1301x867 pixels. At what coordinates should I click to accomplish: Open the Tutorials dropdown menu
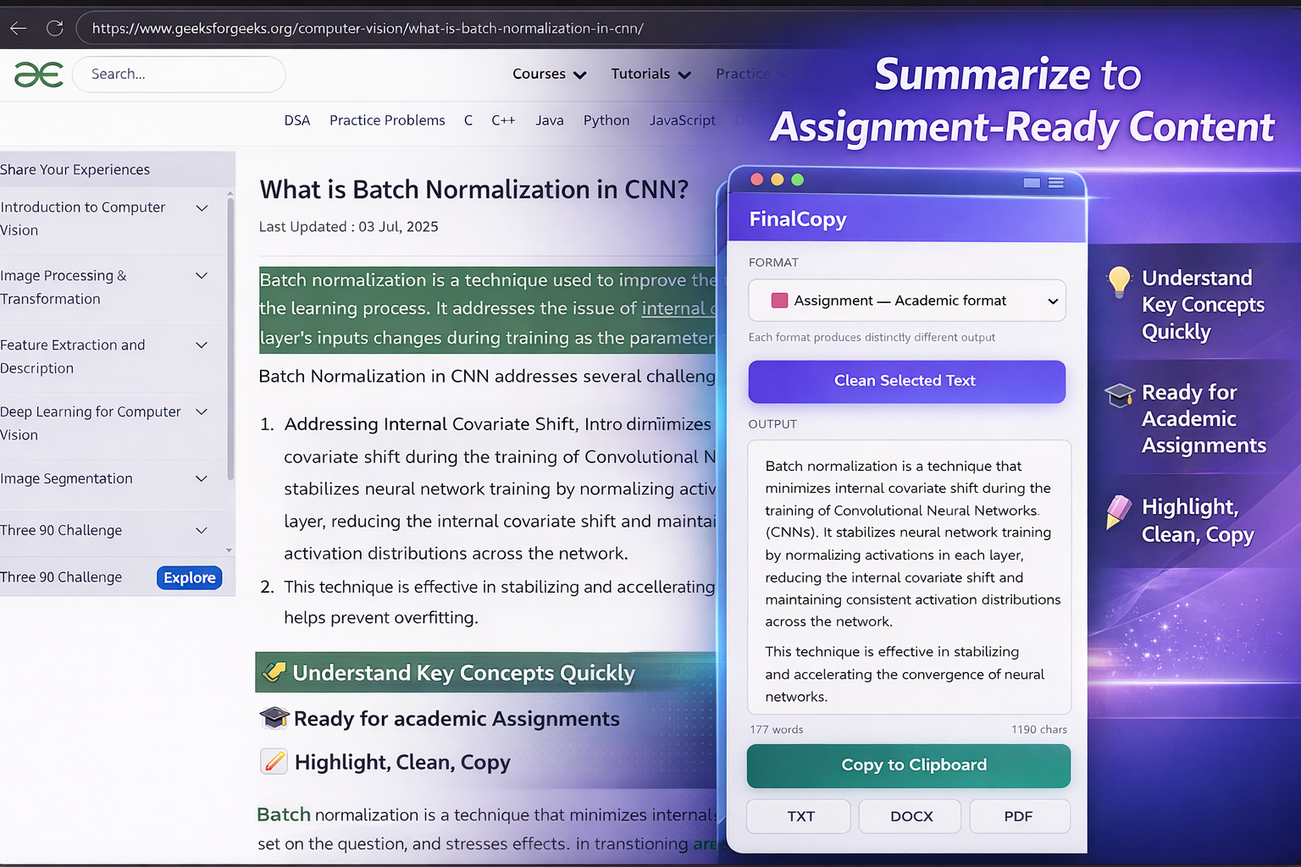pos(650,74)
